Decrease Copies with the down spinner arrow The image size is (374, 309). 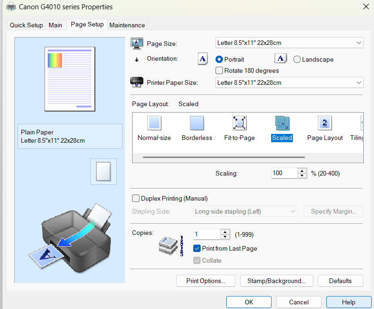(x=225, y=237)
